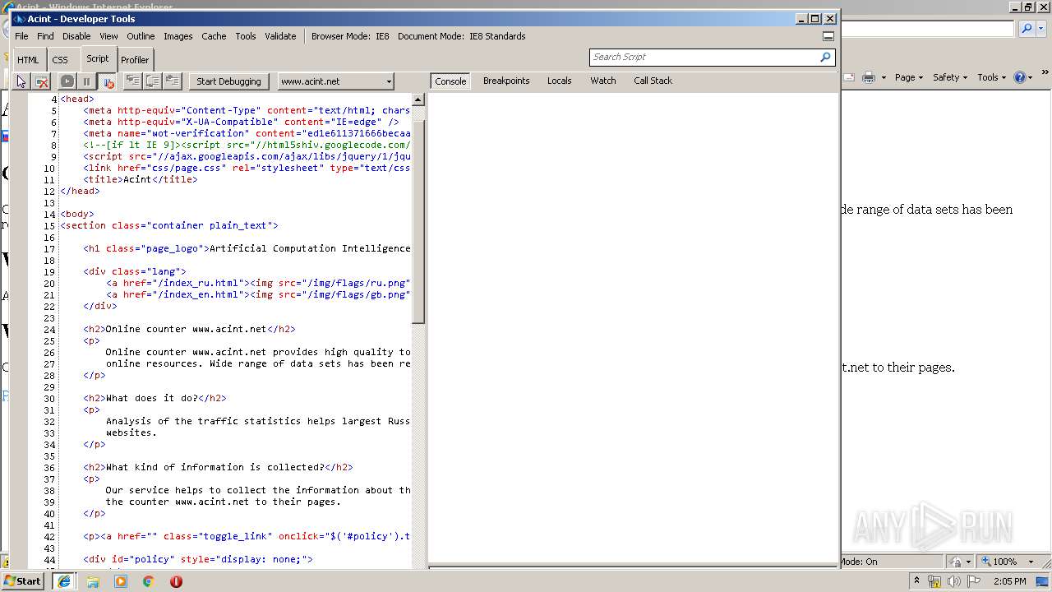This screenshot has height=592, width=1052.
Task: Open Internet Explorer Page menu
Action: 909,77
